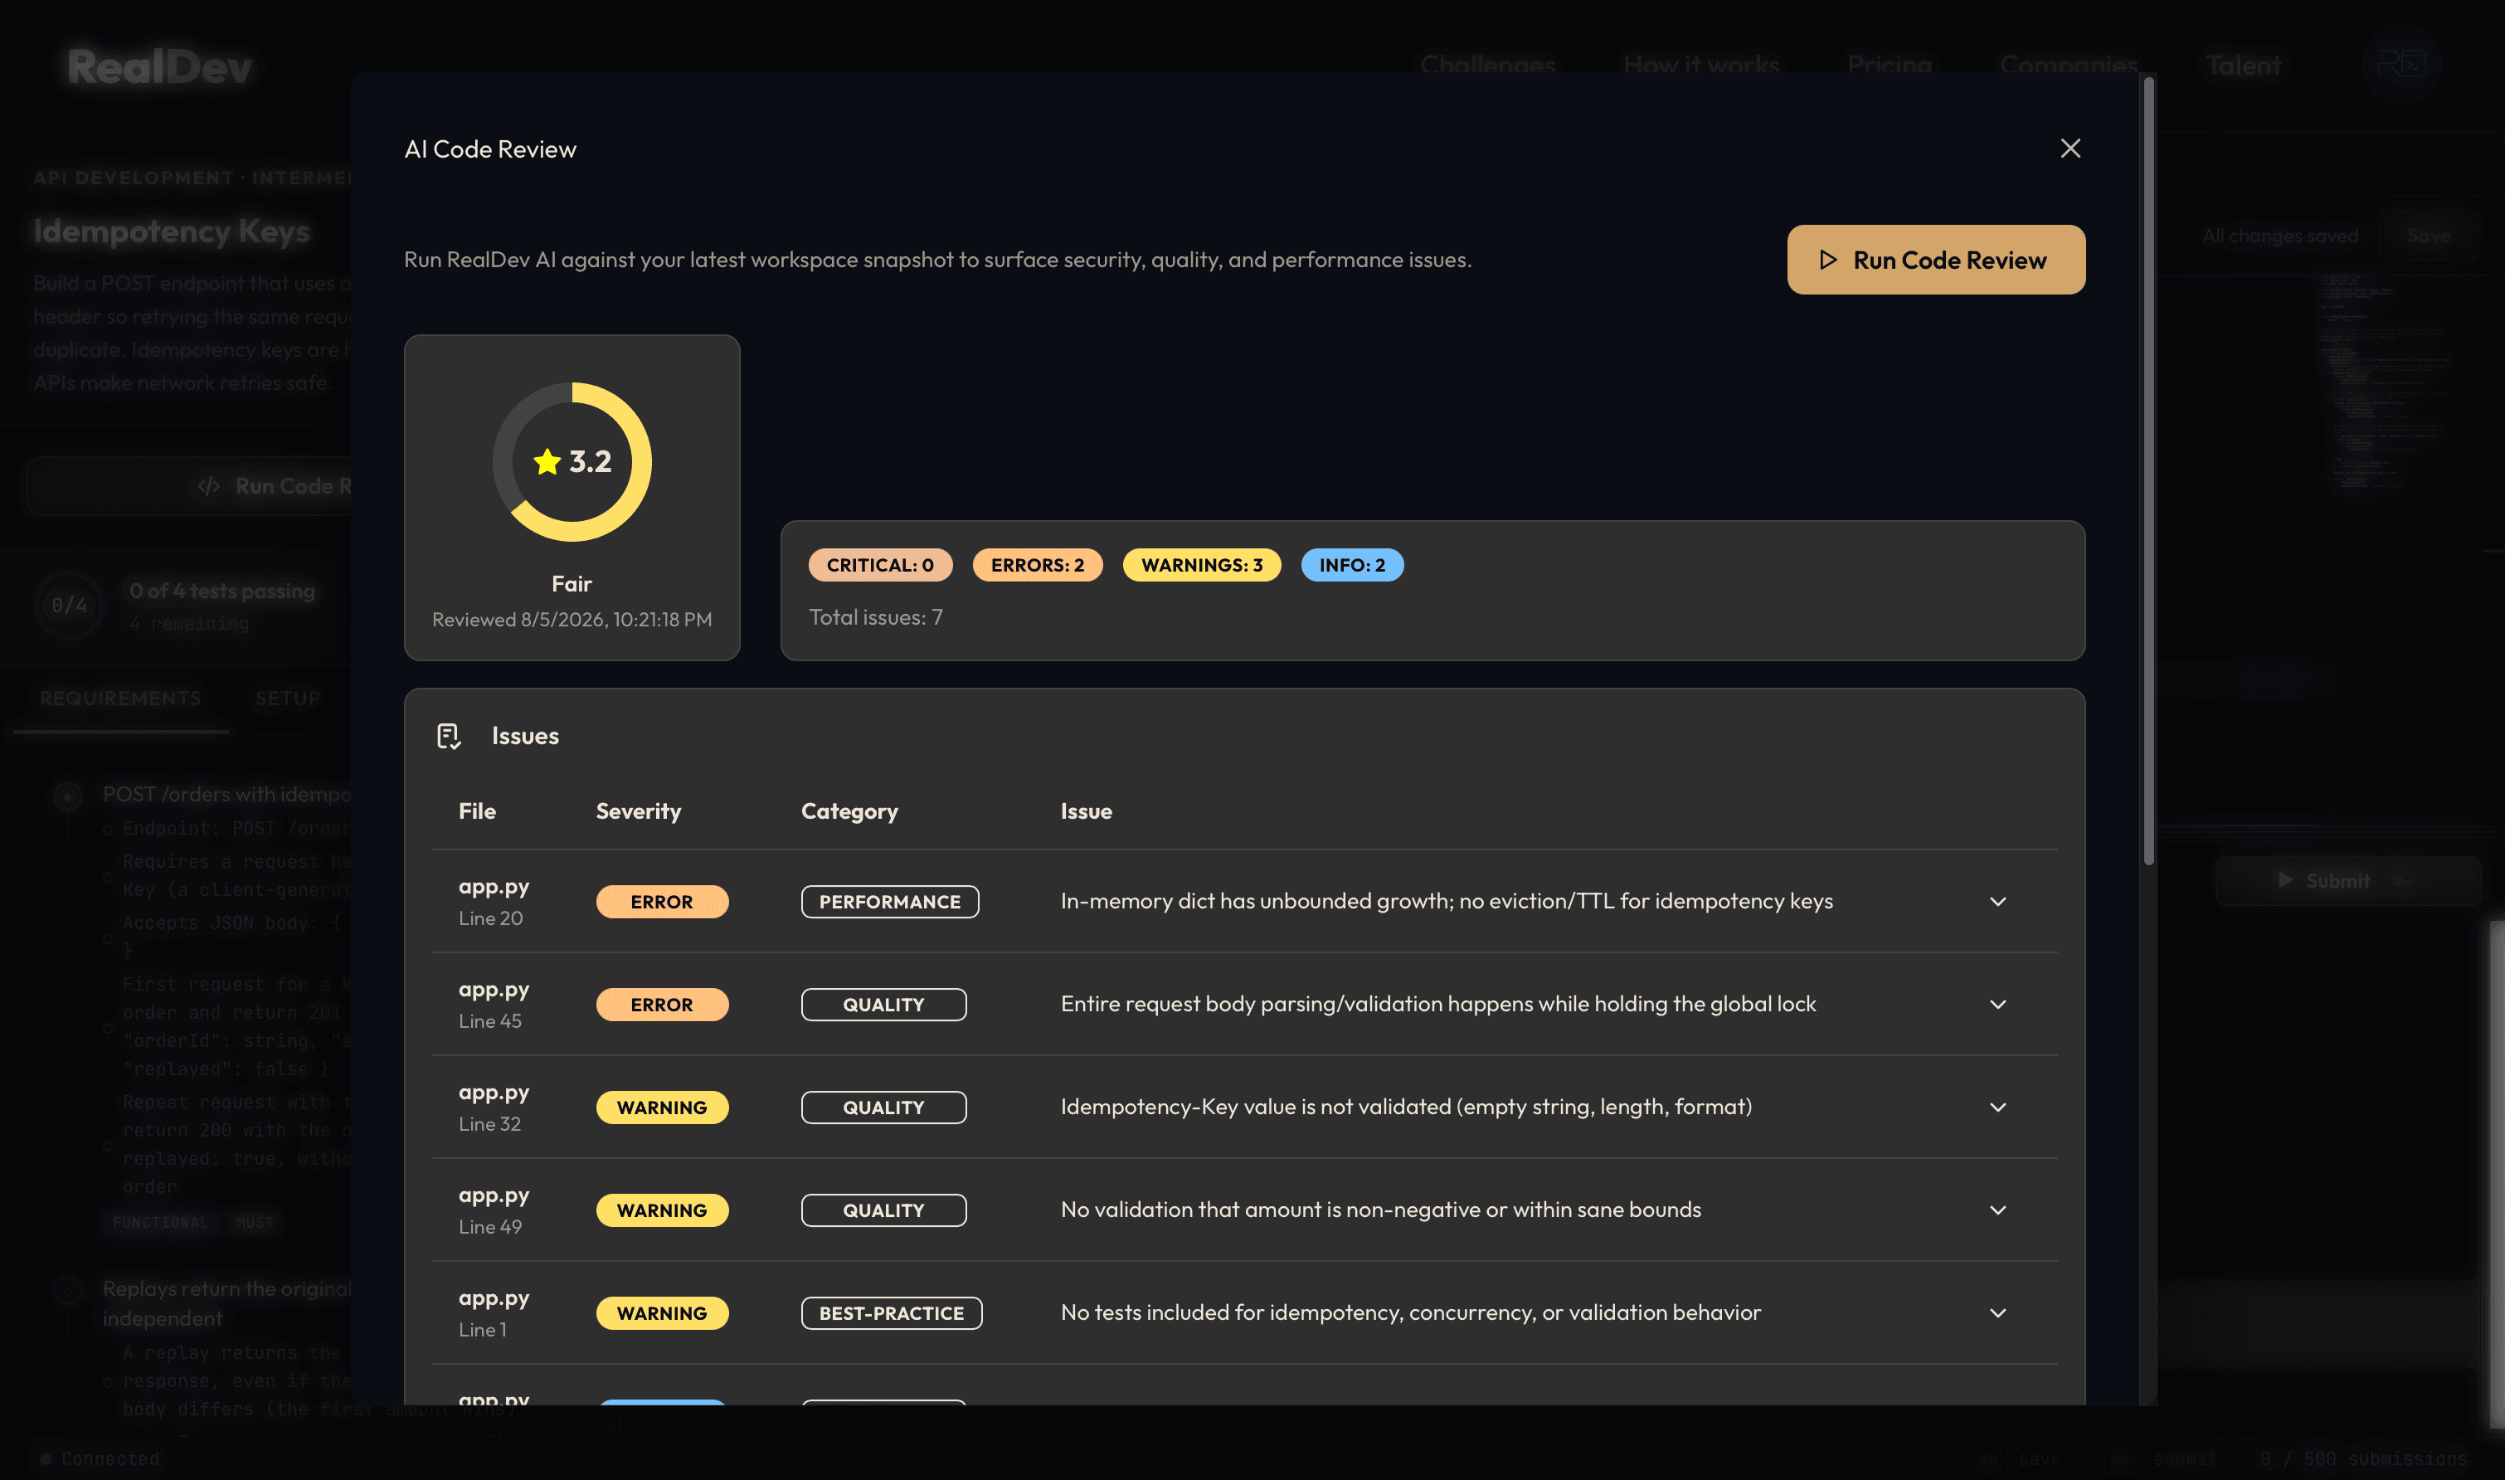Select the INFO: 2 badge

coord(1352,564)
